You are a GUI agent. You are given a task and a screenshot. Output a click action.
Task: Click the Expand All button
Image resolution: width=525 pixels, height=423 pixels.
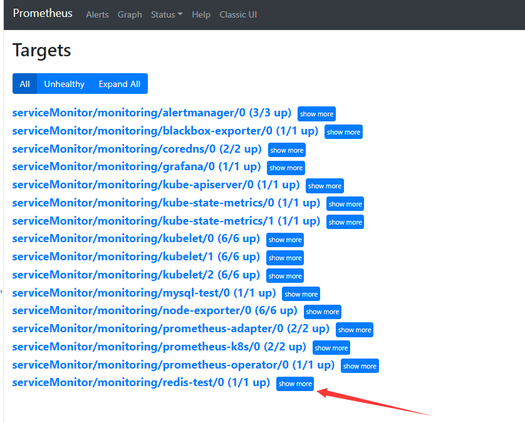pos(120,84)
